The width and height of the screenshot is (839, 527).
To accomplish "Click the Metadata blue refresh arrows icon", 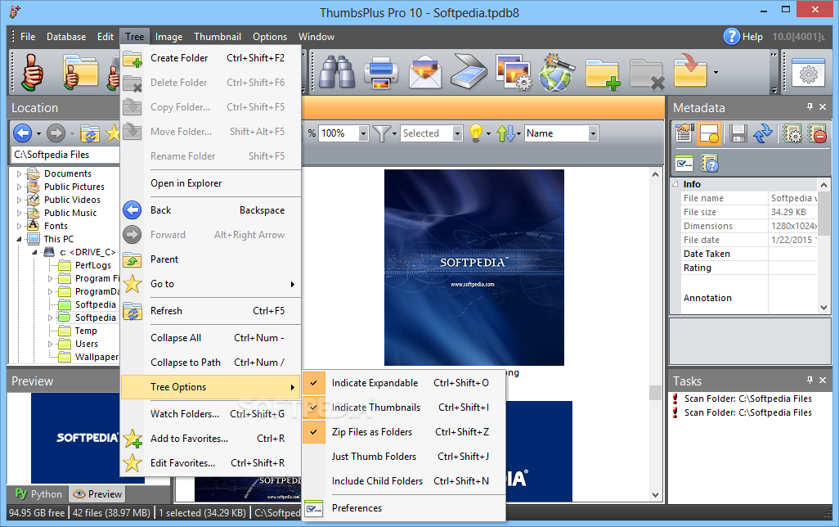I will point(763,133).
